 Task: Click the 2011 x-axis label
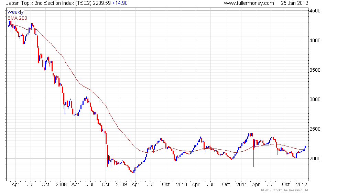(241, 185)
